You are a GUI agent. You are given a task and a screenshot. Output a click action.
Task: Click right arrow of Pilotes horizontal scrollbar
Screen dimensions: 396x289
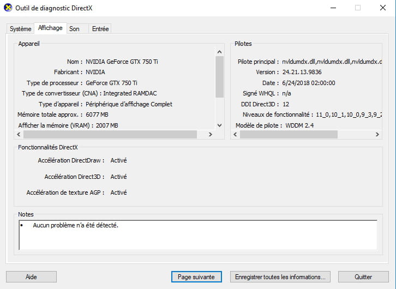click(377, 134)
